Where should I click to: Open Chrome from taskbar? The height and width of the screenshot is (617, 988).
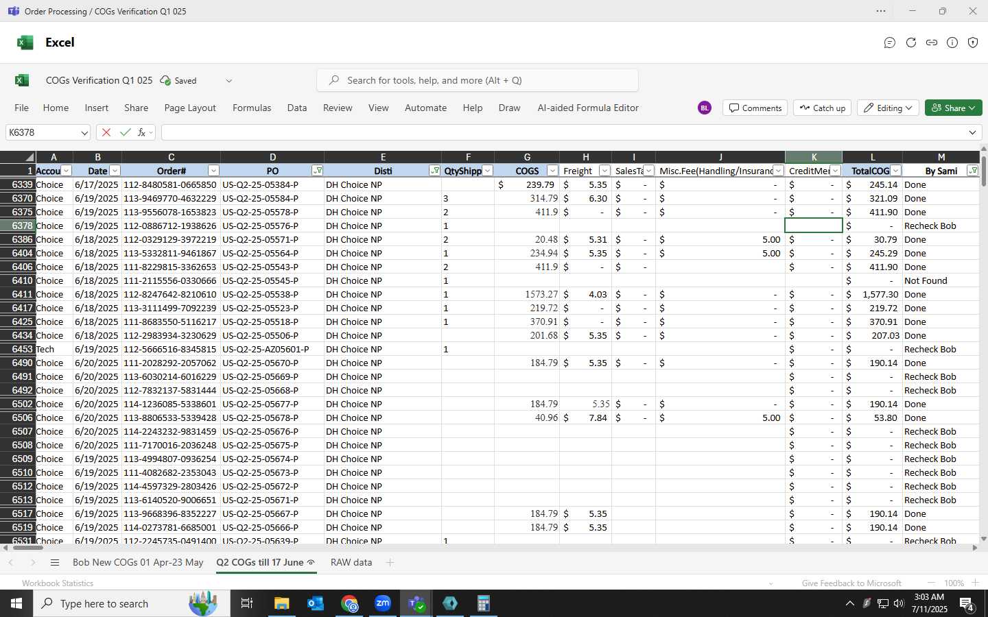pyautogui.click(x=349, y=603)
